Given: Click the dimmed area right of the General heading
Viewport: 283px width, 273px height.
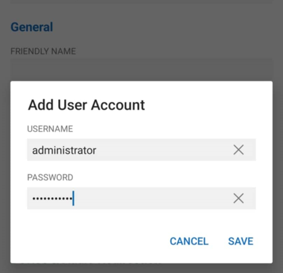Looking at the screenshot, I should point(163,27).
